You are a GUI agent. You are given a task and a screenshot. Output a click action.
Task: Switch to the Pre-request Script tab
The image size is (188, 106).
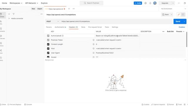coord(95,27)
